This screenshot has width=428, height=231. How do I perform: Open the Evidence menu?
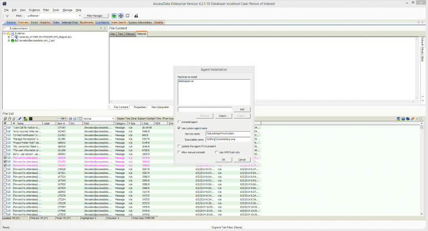pos(34,10)
